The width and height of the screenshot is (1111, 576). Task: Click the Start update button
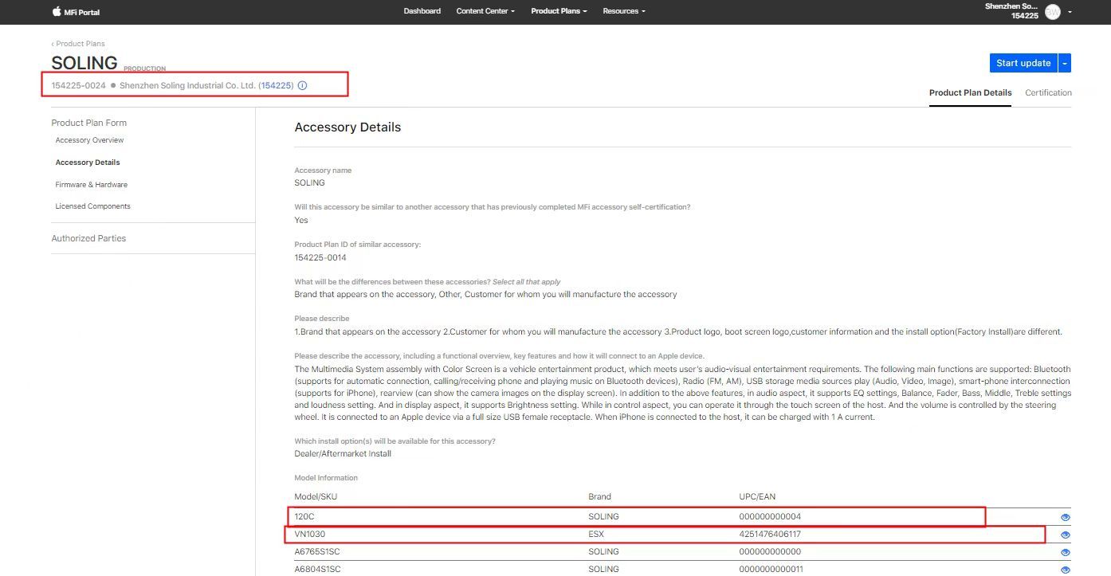(1023, 63)
